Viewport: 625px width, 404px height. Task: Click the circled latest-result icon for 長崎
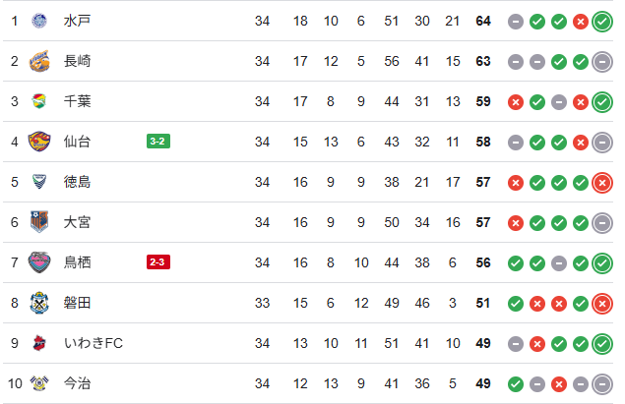(x=603, y=61)
